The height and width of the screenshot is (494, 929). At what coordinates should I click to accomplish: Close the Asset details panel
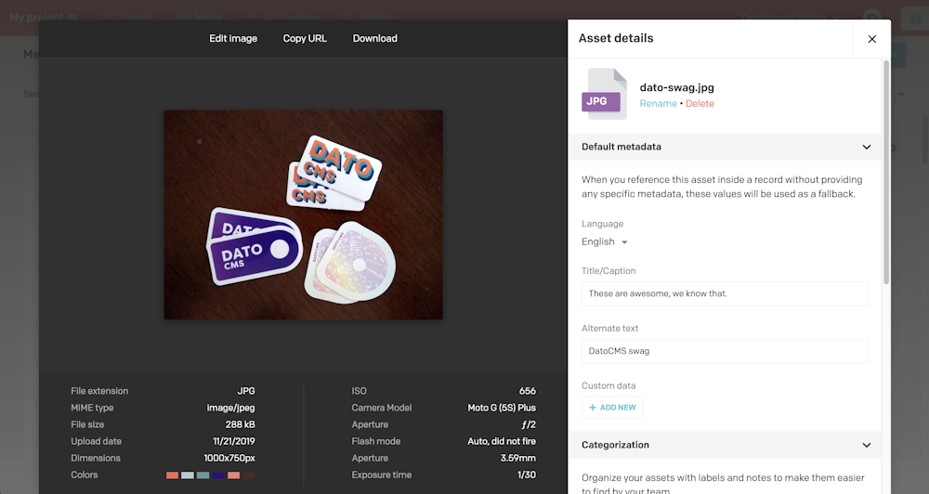pyautogui.click(x=871, y=39)
